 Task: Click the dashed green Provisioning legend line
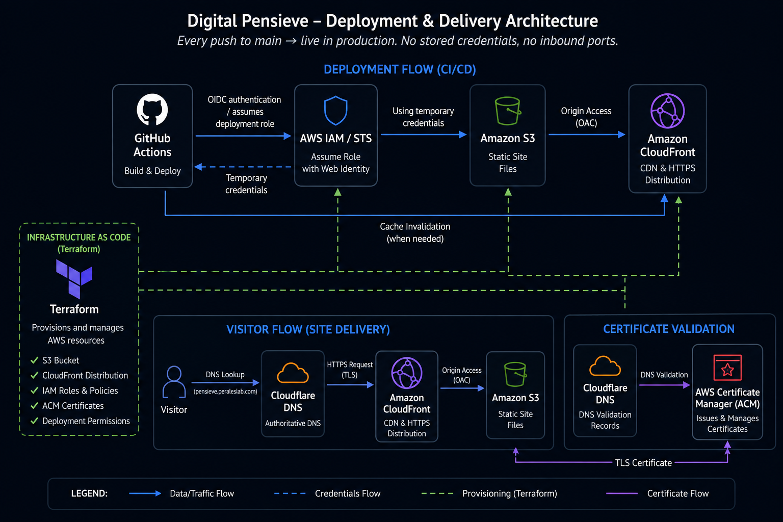pyautogui.click(x=437, y=493)
